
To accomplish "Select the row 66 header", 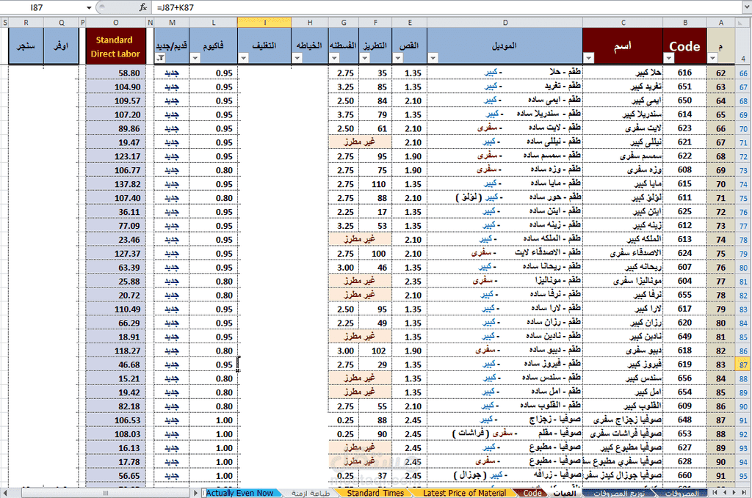I will coord(743,73).
